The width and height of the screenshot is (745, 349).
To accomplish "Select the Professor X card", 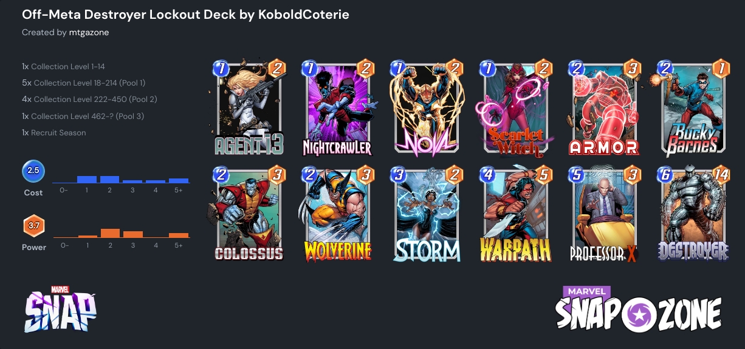I will click(x=605, y=214).
